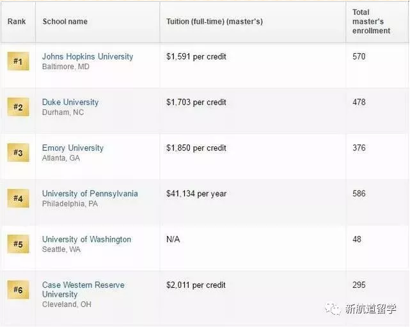Viewport: 410px width, 328px height.
Task: Open Johns Hopkins University link
Action: [x=88, y=56]
